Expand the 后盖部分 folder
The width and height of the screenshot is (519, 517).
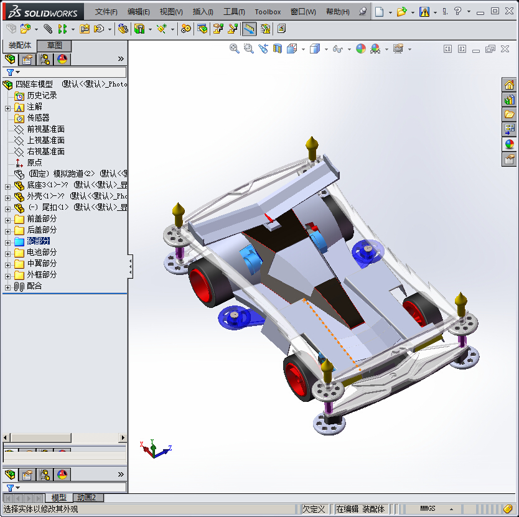(x=7, y=231)
